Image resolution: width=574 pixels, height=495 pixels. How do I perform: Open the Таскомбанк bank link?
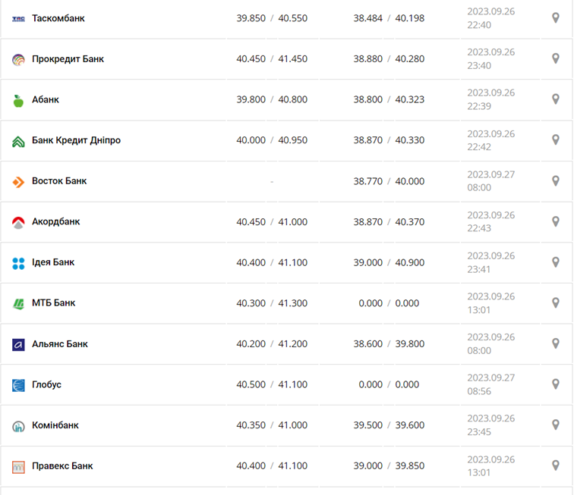point(58,17)
